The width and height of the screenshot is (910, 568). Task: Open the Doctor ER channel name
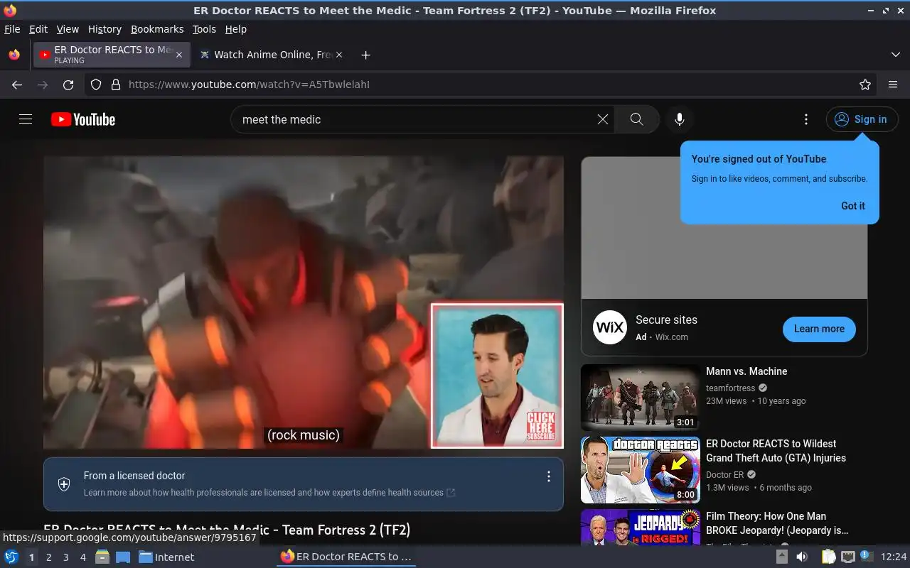(x=724, y=474)
